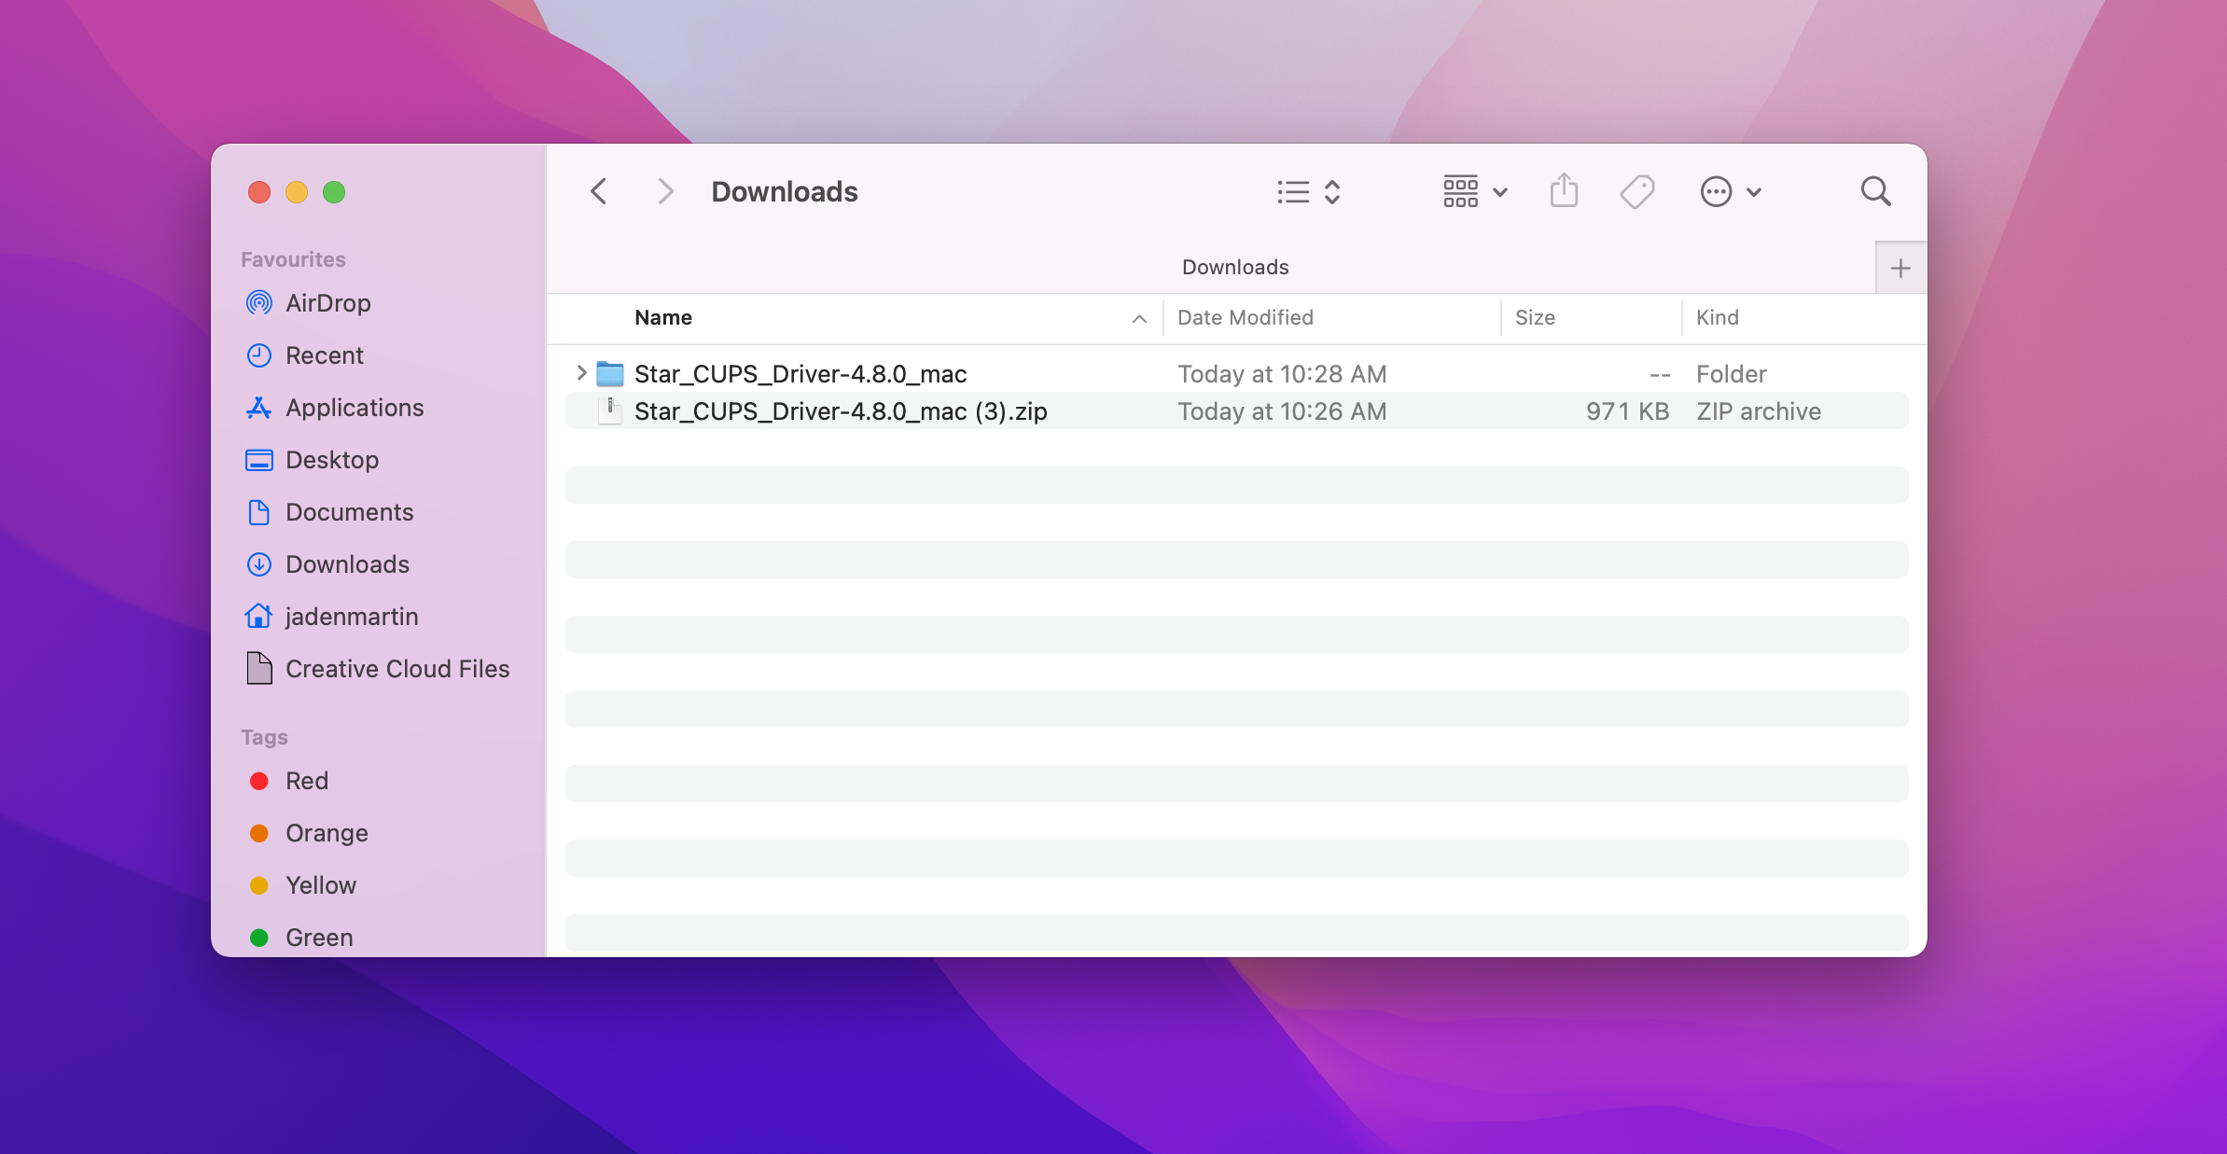Open the Group By dropdown

pyautogui.click(x=1474, y=192)
